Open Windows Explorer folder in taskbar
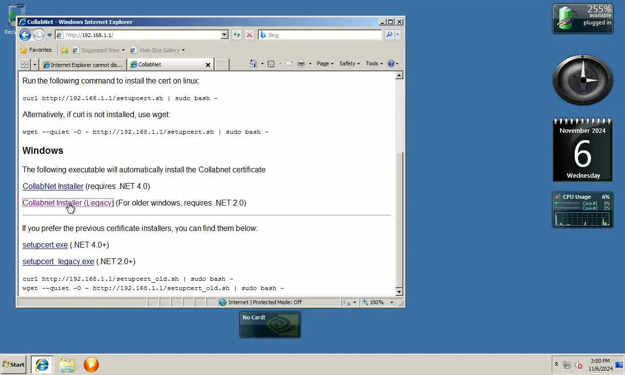Viewport: 625px width, 375px height. pyautogui.click(x=67, y=364)
